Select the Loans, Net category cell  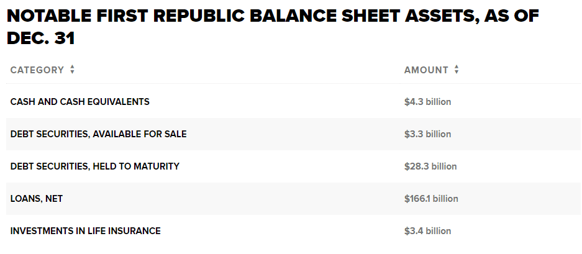[x=37, y=199]
